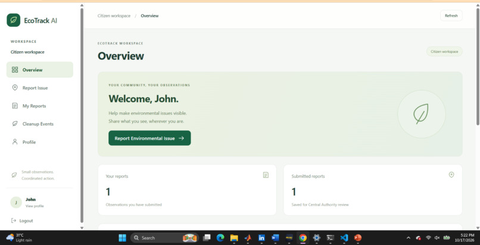
Task: Open Microsoft Word from the taskbar
Action: click(275, 238)
